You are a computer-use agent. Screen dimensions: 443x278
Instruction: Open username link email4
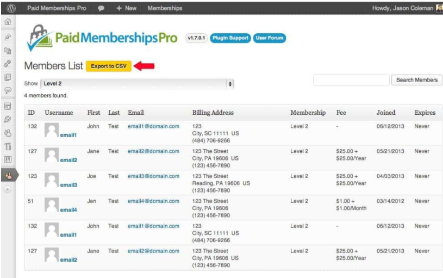click(x=68, y=210)
